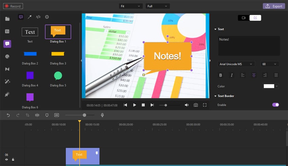Open the Fit zoom dropdown
Image resolution: width=288 pixels, height=166 pixels.
(x=130, y=6)
